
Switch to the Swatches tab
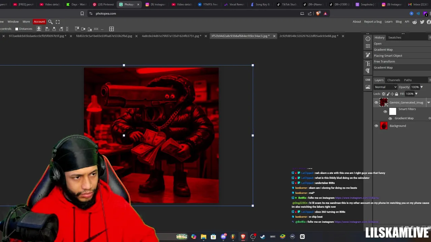tap(395, 38)
